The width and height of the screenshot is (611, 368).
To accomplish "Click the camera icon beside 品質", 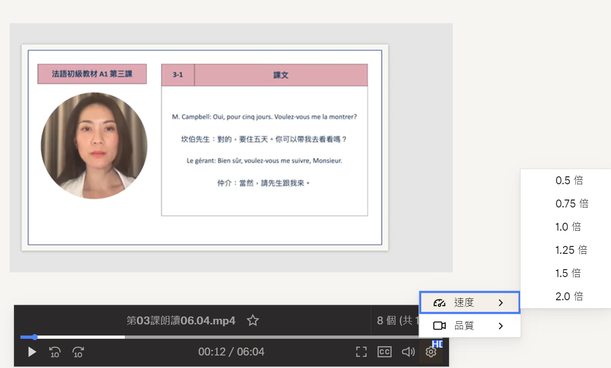I will click(x=439, y=326).
